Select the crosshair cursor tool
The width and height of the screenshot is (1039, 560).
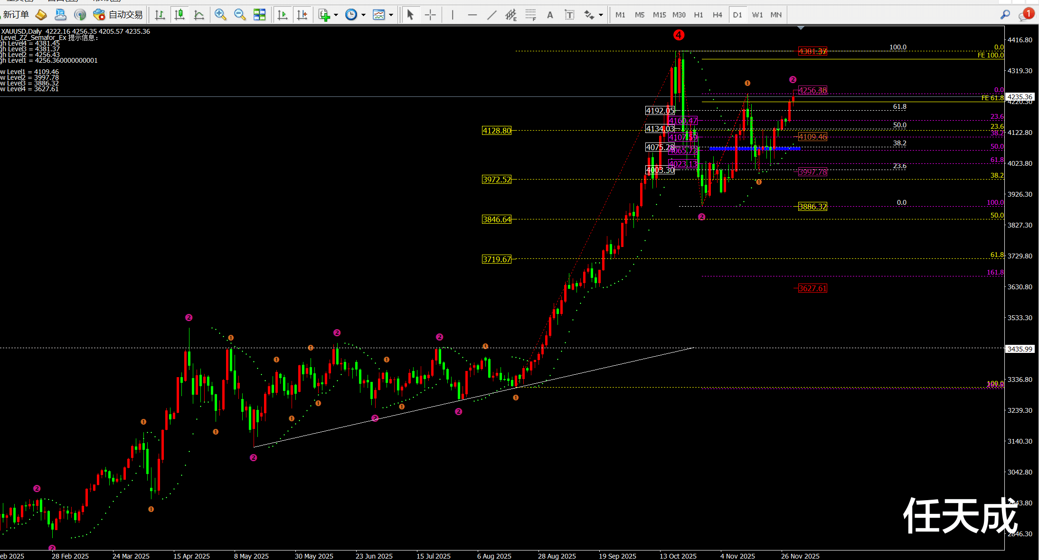click(430, 15)
